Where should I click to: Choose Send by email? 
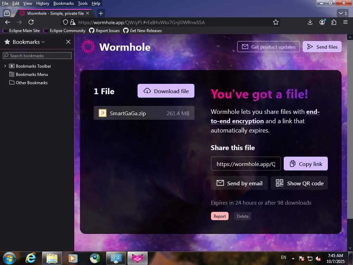239,183
